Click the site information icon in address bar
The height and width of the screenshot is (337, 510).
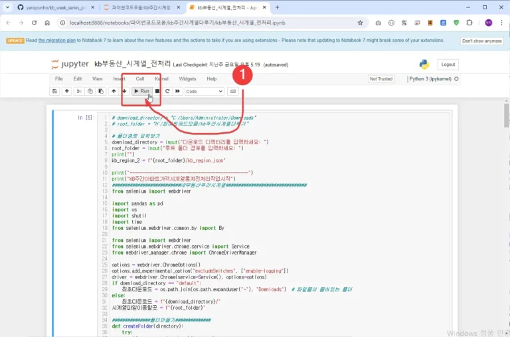pos(63,23)
